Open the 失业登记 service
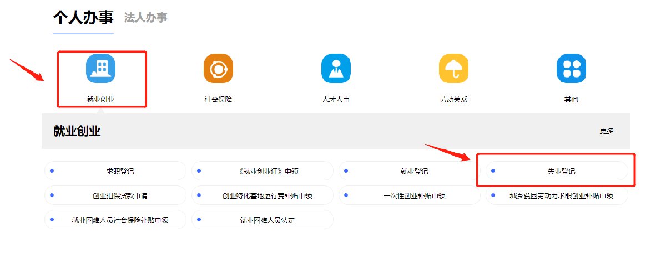 557,171
